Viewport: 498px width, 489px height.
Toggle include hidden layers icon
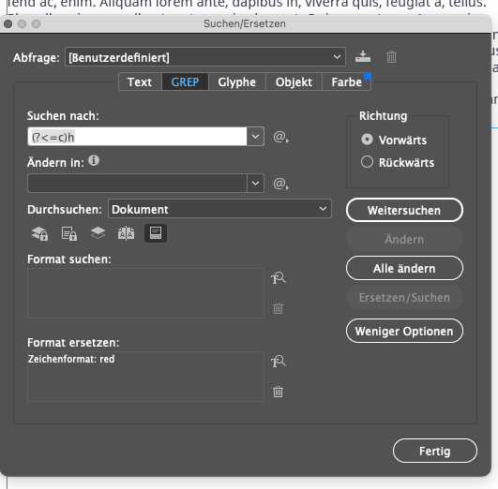98,233
